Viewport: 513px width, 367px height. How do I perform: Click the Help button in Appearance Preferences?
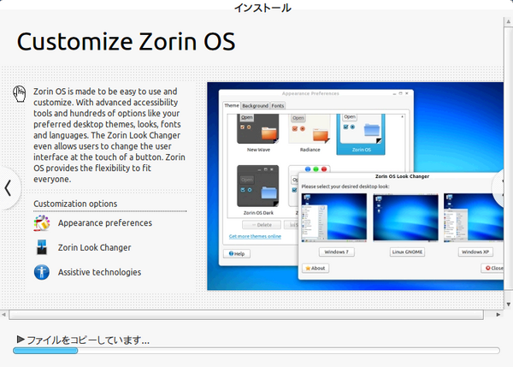coord(237,254)
